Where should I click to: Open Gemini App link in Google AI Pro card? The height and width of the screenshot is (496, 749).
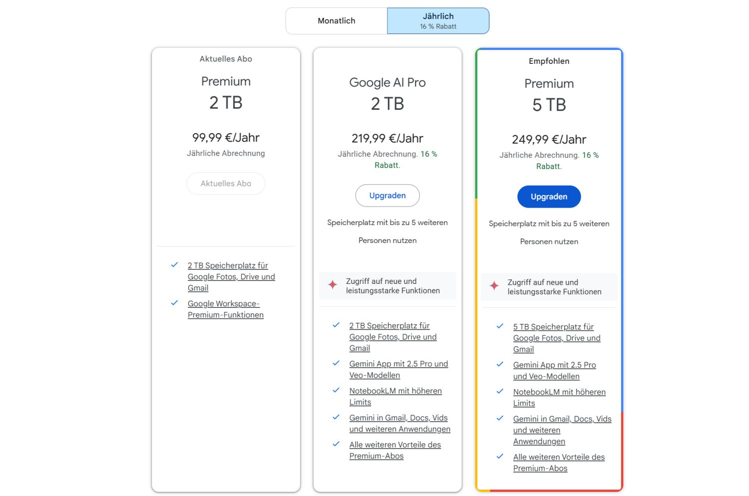tap(398, 369)
